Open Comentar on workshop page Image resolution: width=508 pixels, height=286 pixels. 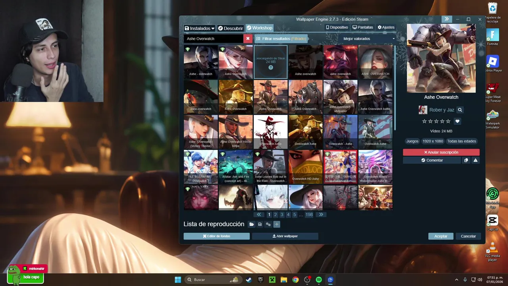432,160
